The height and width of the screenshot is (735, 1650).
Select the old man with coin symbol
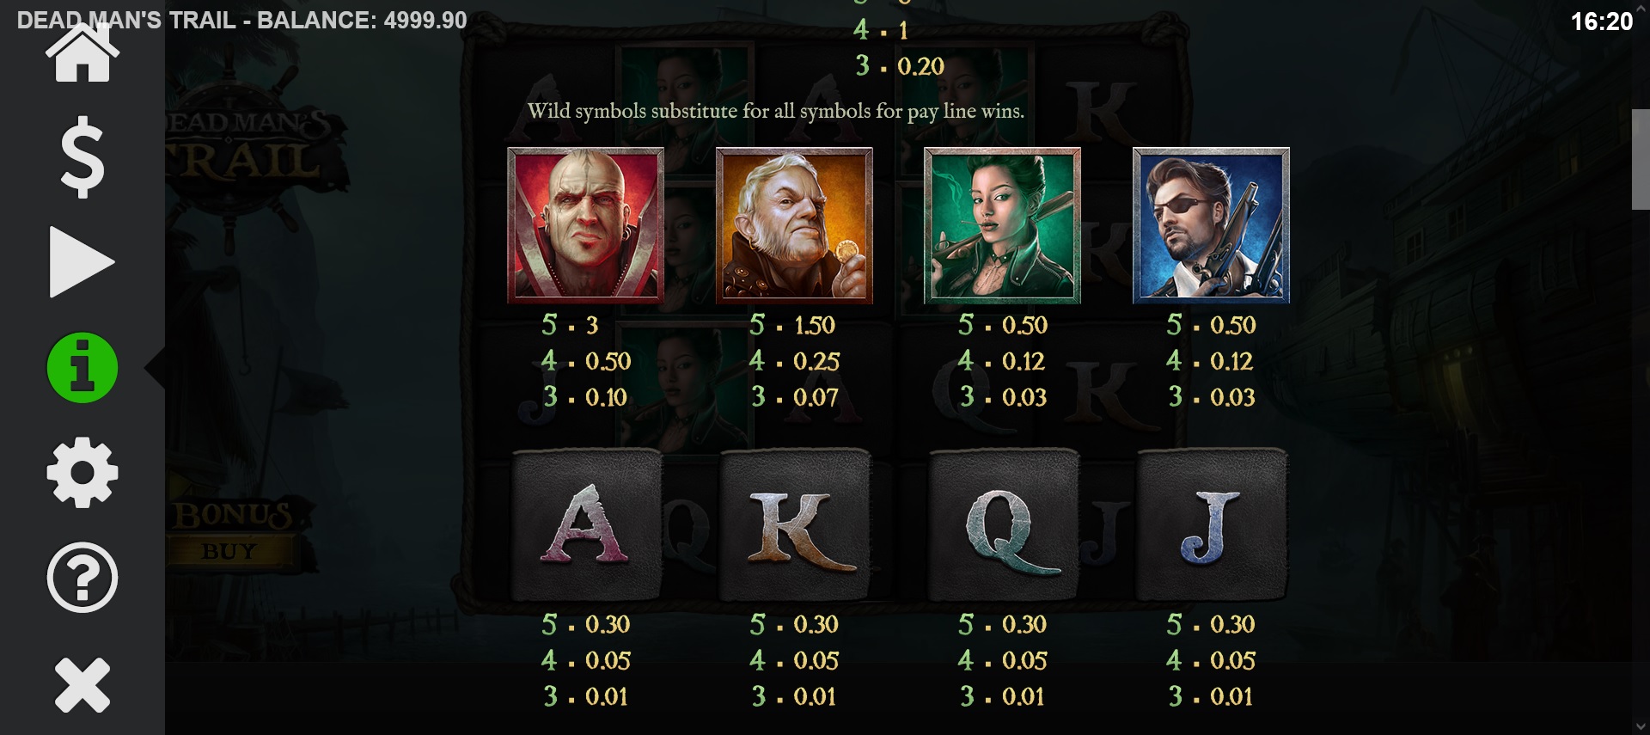click(x=794, y=225)
